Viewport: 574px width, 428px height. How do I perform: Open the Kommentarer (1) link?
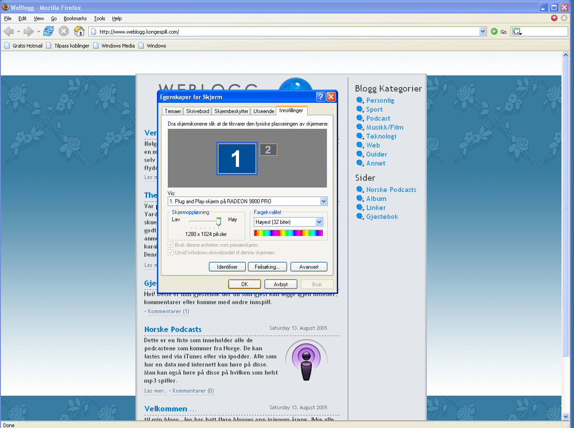coord(169,311)
